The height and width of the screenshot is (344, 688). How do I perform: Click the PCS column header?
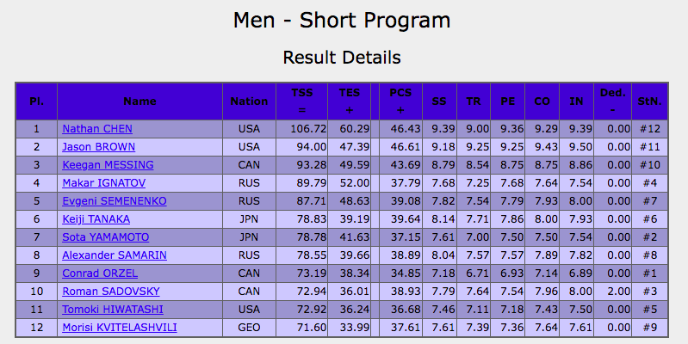point(400,101)
